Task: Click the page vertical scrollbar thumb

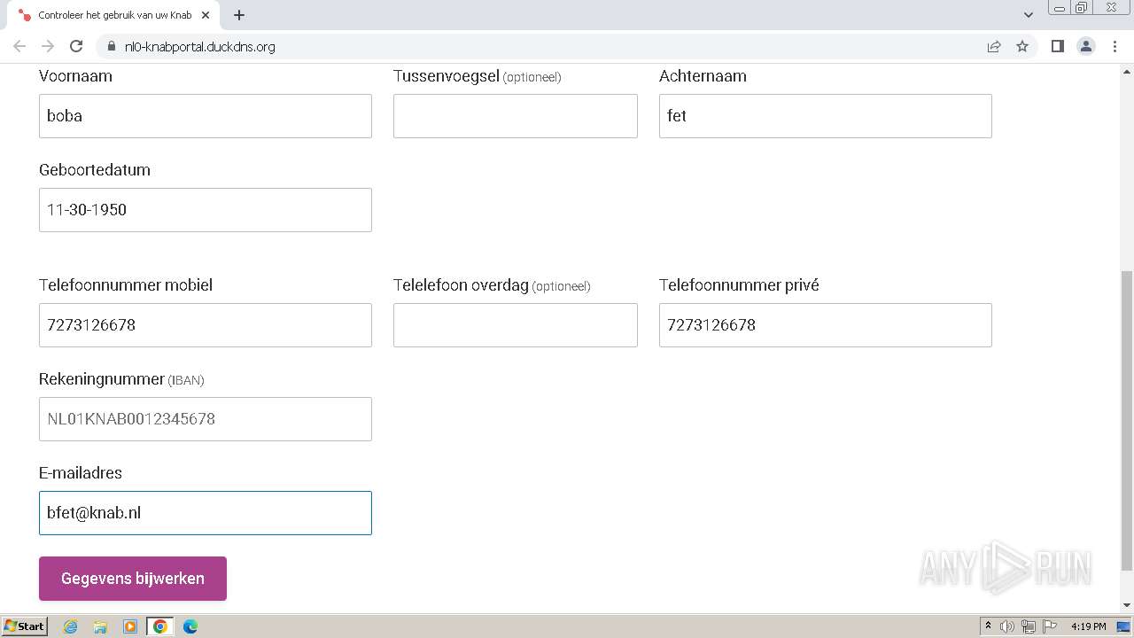Action: click(x=1127, y=421)
